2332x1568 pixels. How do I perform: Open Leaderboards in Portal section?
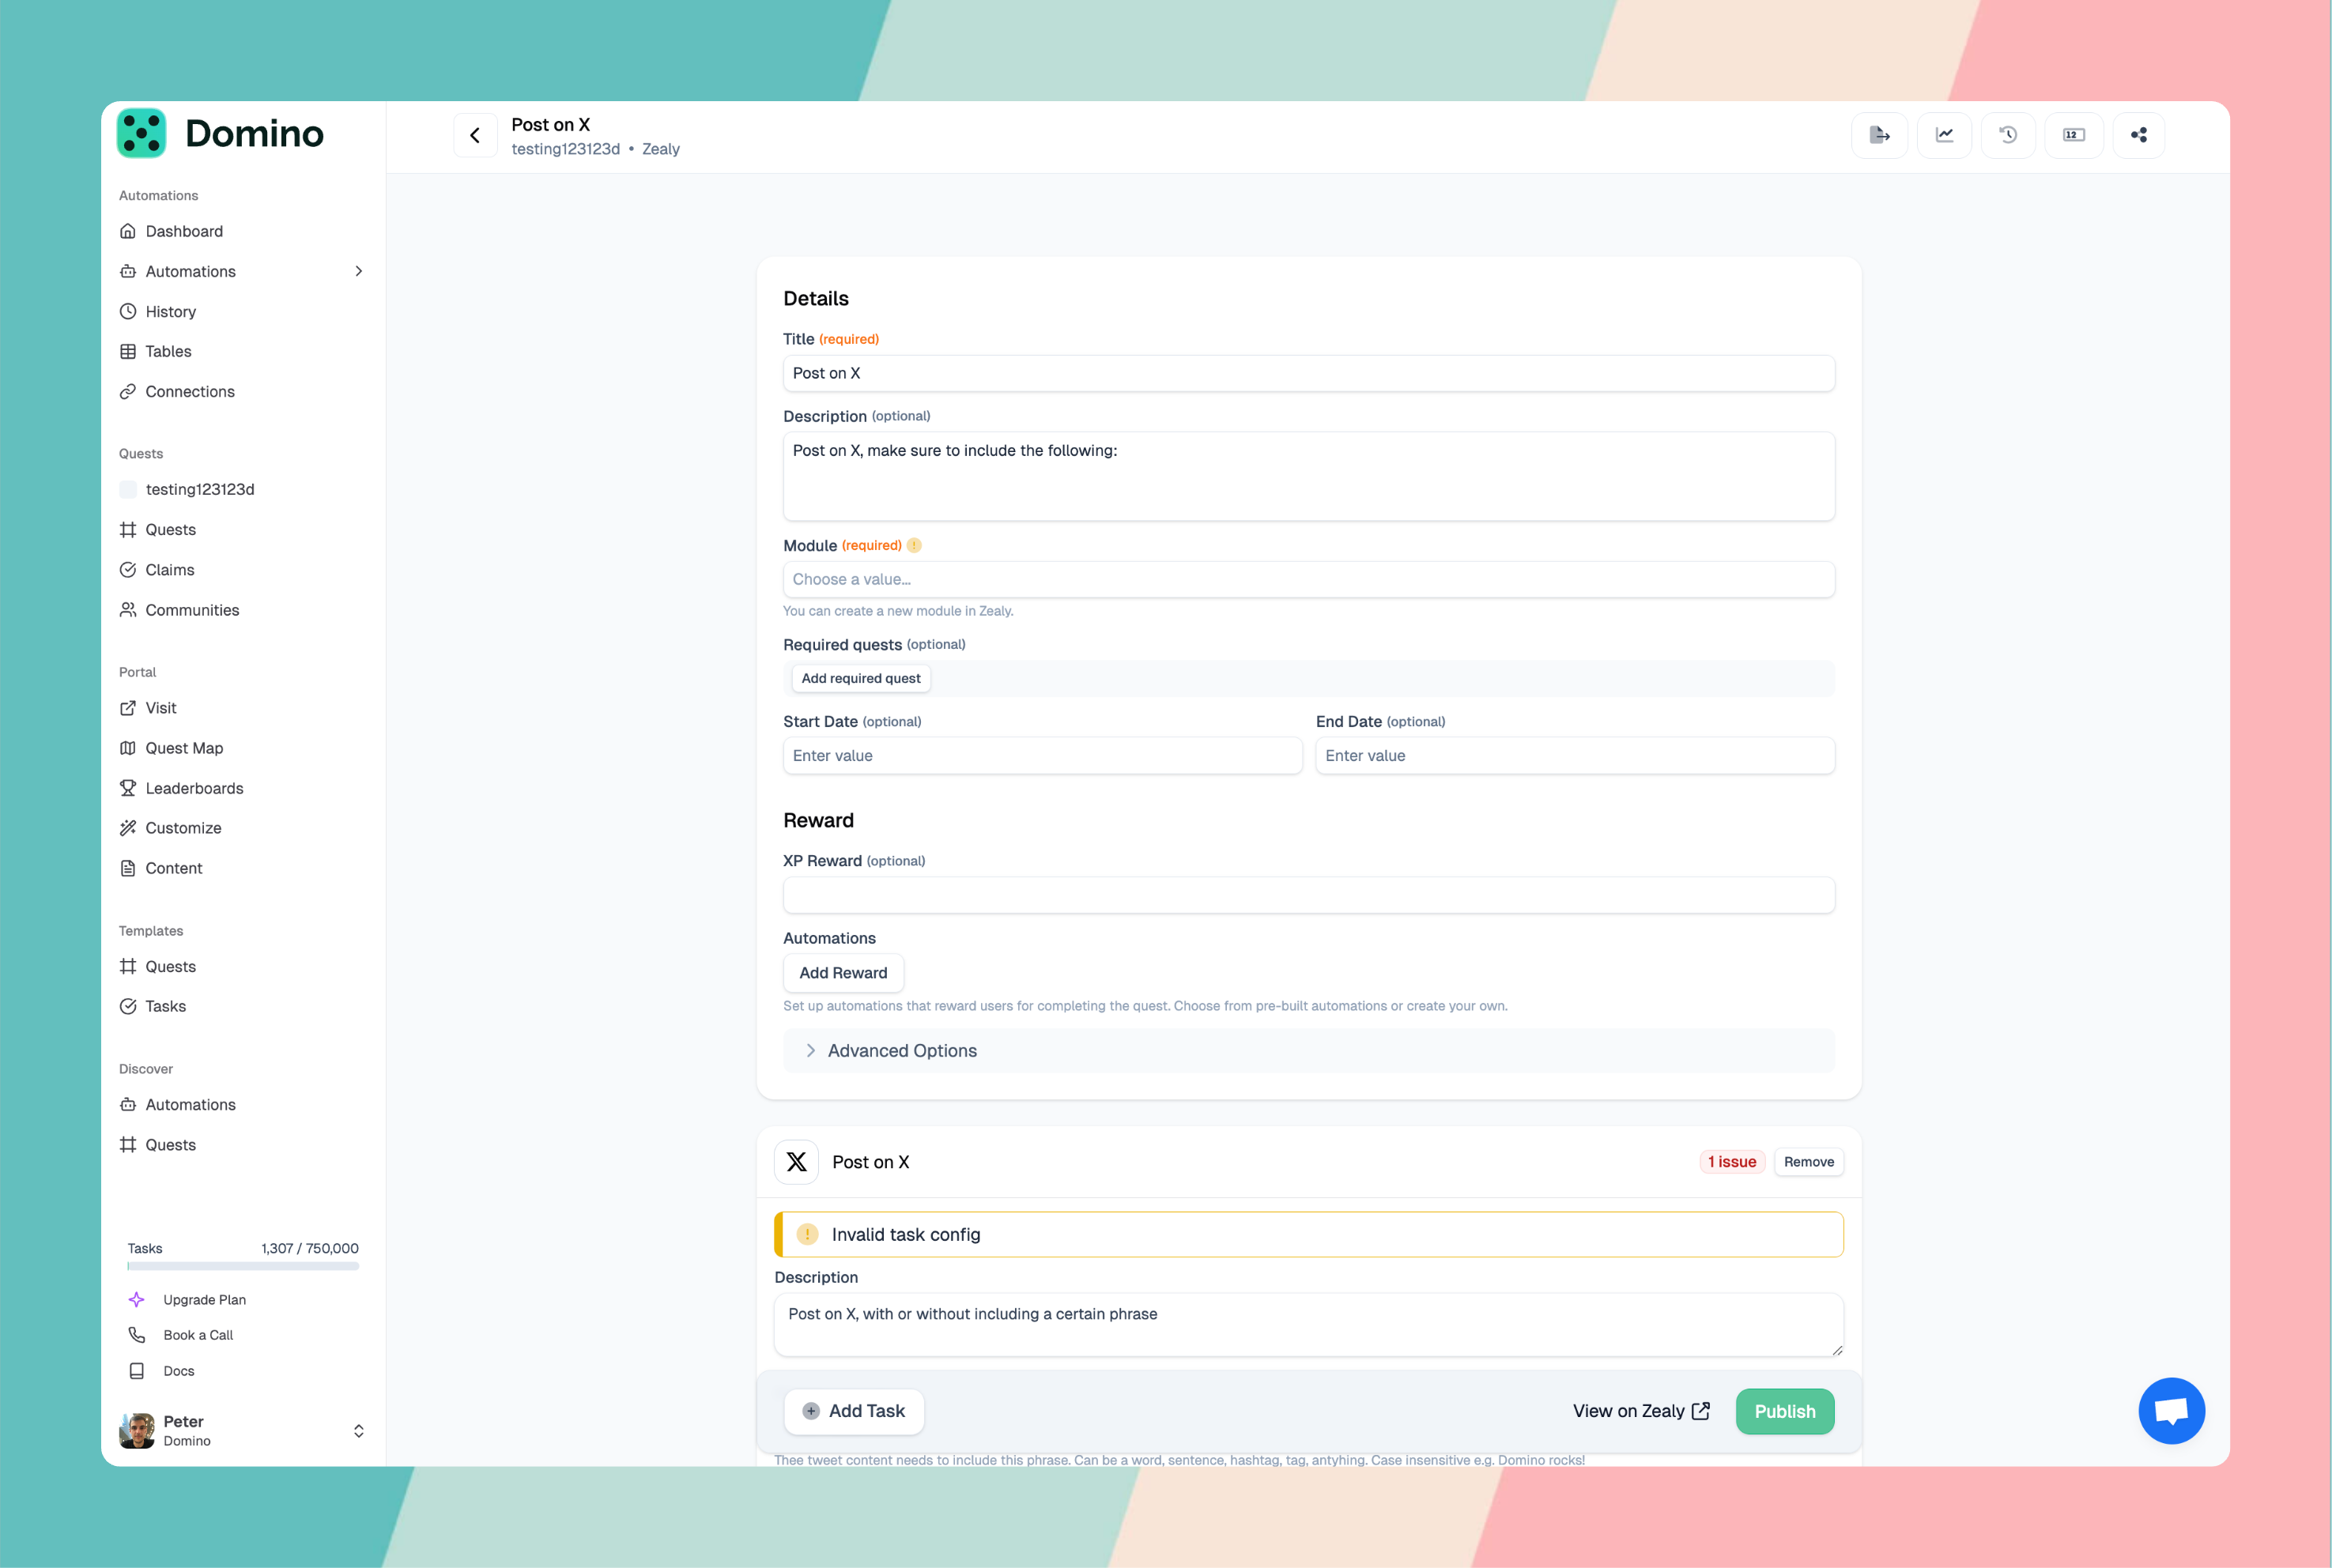coord(194,788)
